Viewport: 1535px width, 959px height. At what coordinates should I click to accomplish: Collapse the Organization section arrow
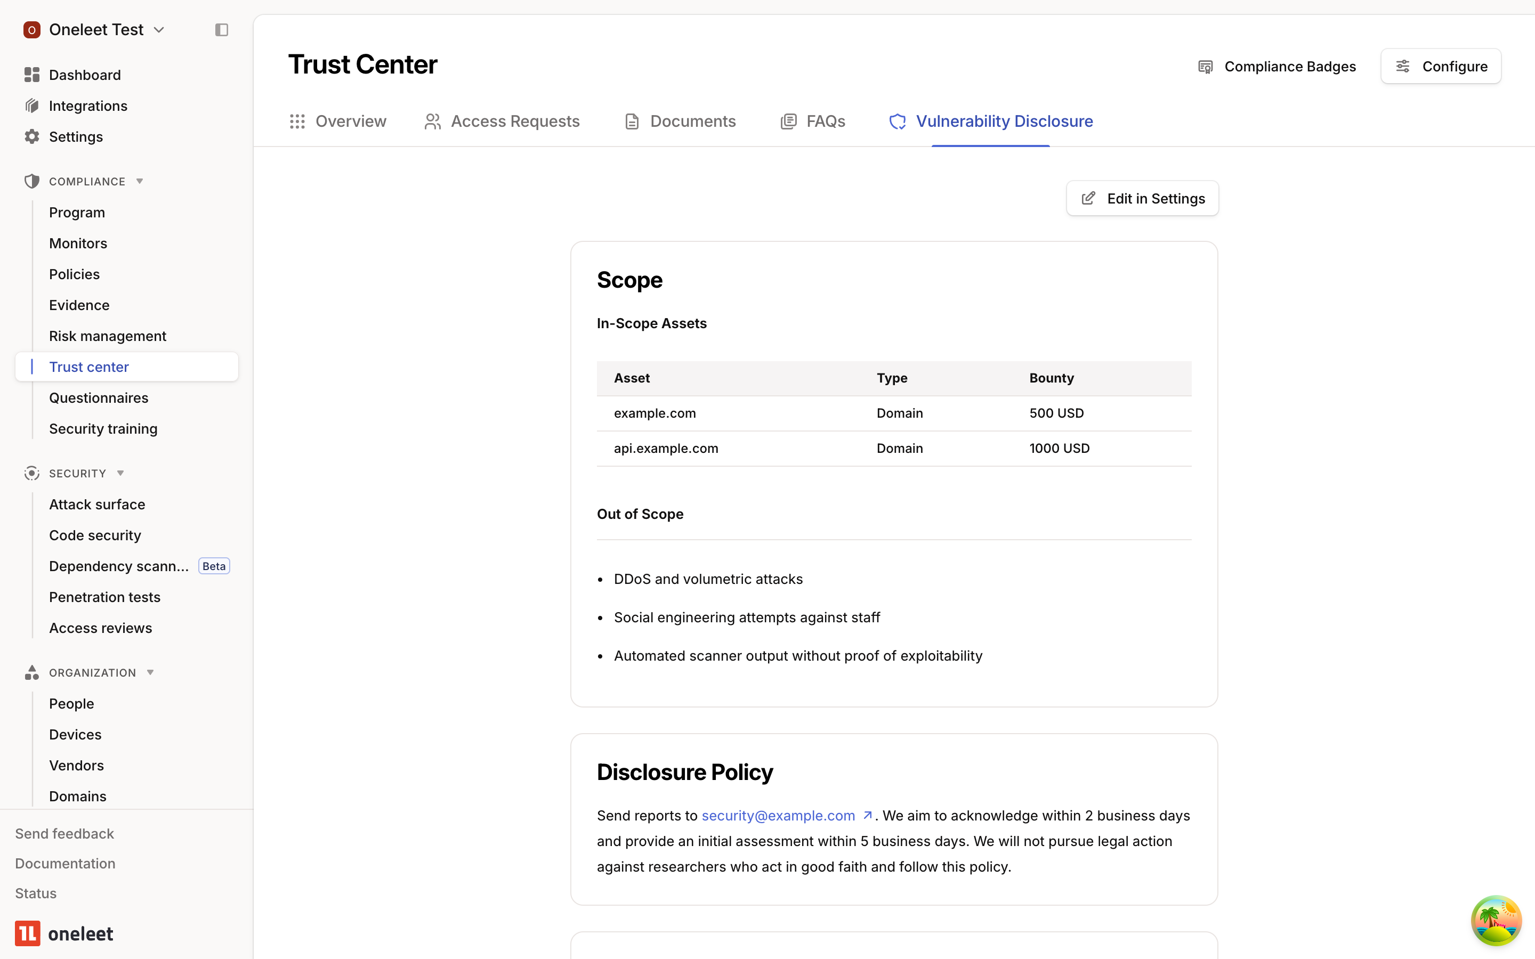[150, 672]
